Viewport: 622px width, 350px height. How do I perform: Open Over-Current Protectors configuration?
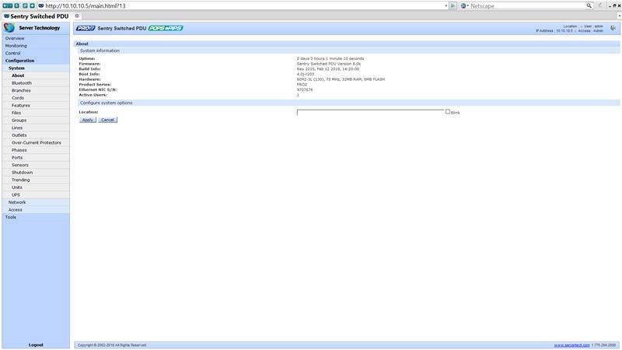37,142
